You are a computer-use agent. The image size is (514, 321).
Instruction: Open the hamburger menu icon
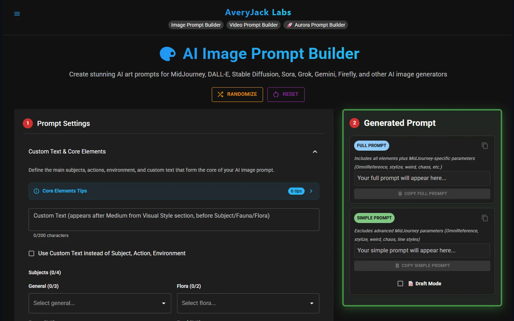point(17,14)
